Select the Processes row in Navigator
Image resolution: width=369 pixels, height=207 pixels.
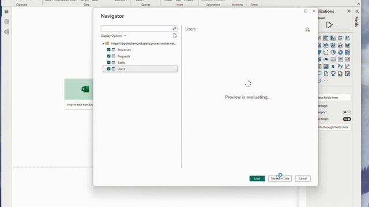point(140,50)
